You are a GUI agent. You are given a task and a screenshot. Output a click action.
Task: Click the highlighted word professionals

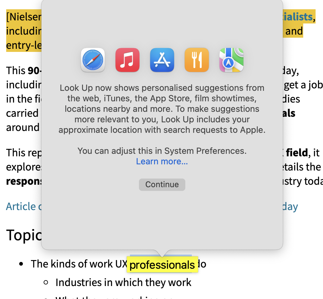click(x=162, y=265)
